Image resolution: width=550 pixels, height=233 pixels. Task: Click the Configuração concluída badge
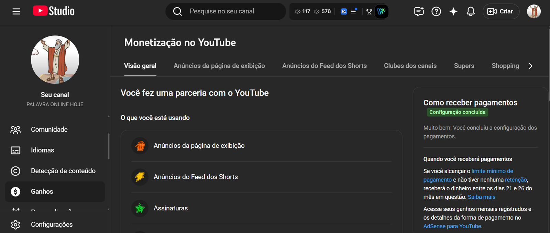457,112
